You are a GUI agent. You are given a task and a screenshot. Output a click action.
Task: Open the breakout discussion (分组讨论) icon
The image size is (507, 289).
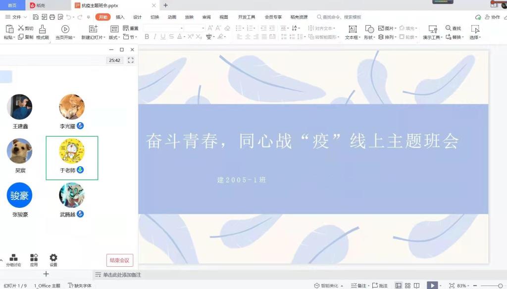pyautogui.click(x=13, y=258)
